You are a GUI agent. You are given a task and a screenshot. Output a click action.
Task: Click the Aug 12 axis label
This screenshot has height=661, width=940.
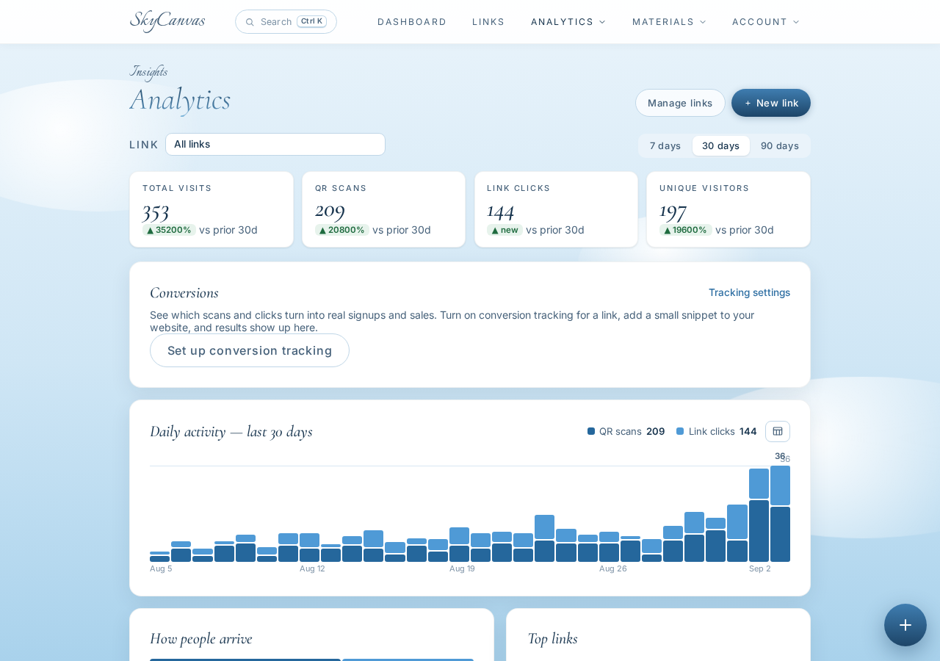pos(312,568)
